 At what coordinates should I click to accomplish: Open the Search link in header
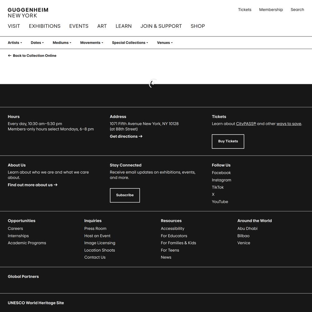[297, 10]
